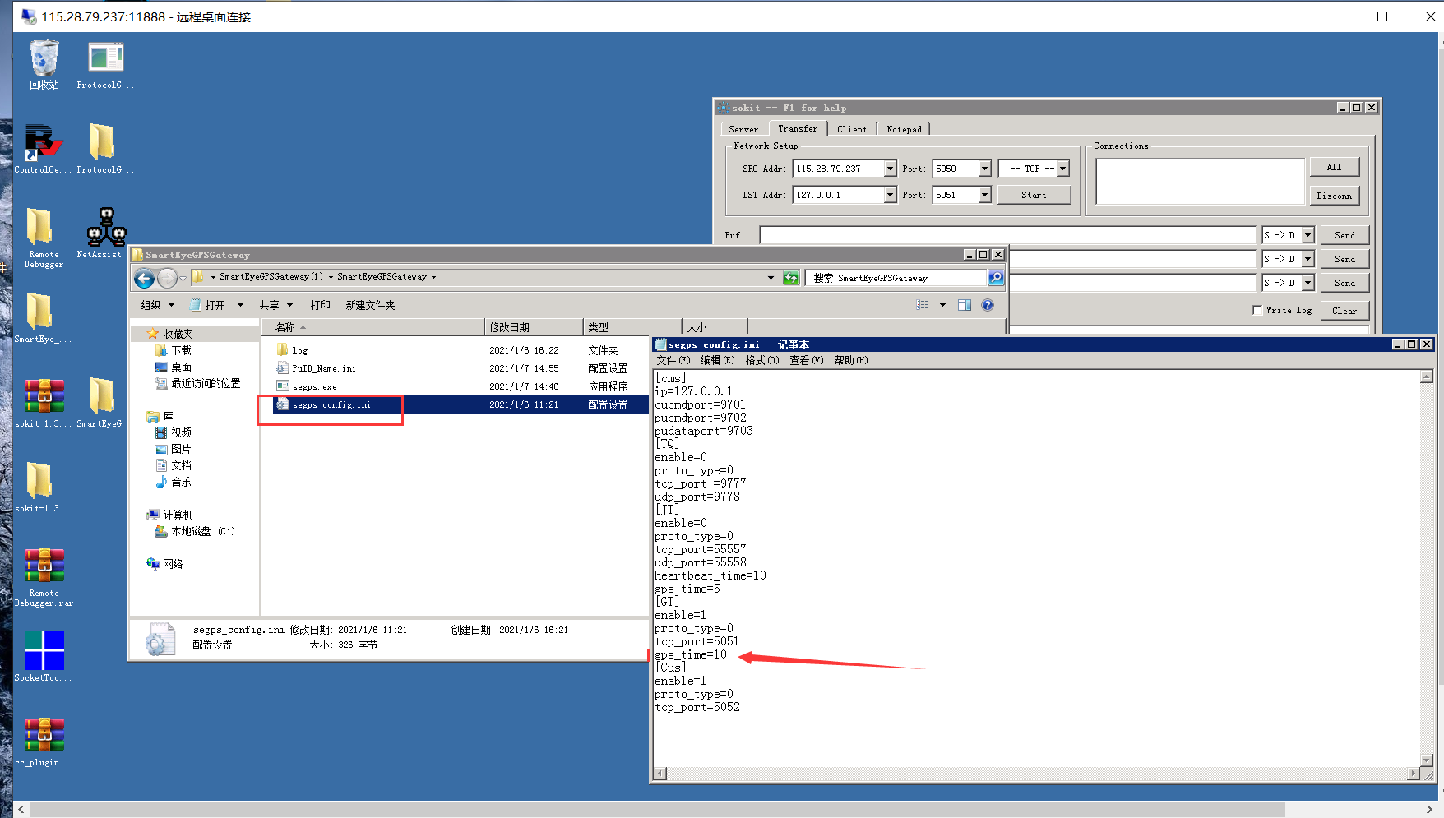
Task: Toggle the preview pane icon
Action: pos(965,305)
